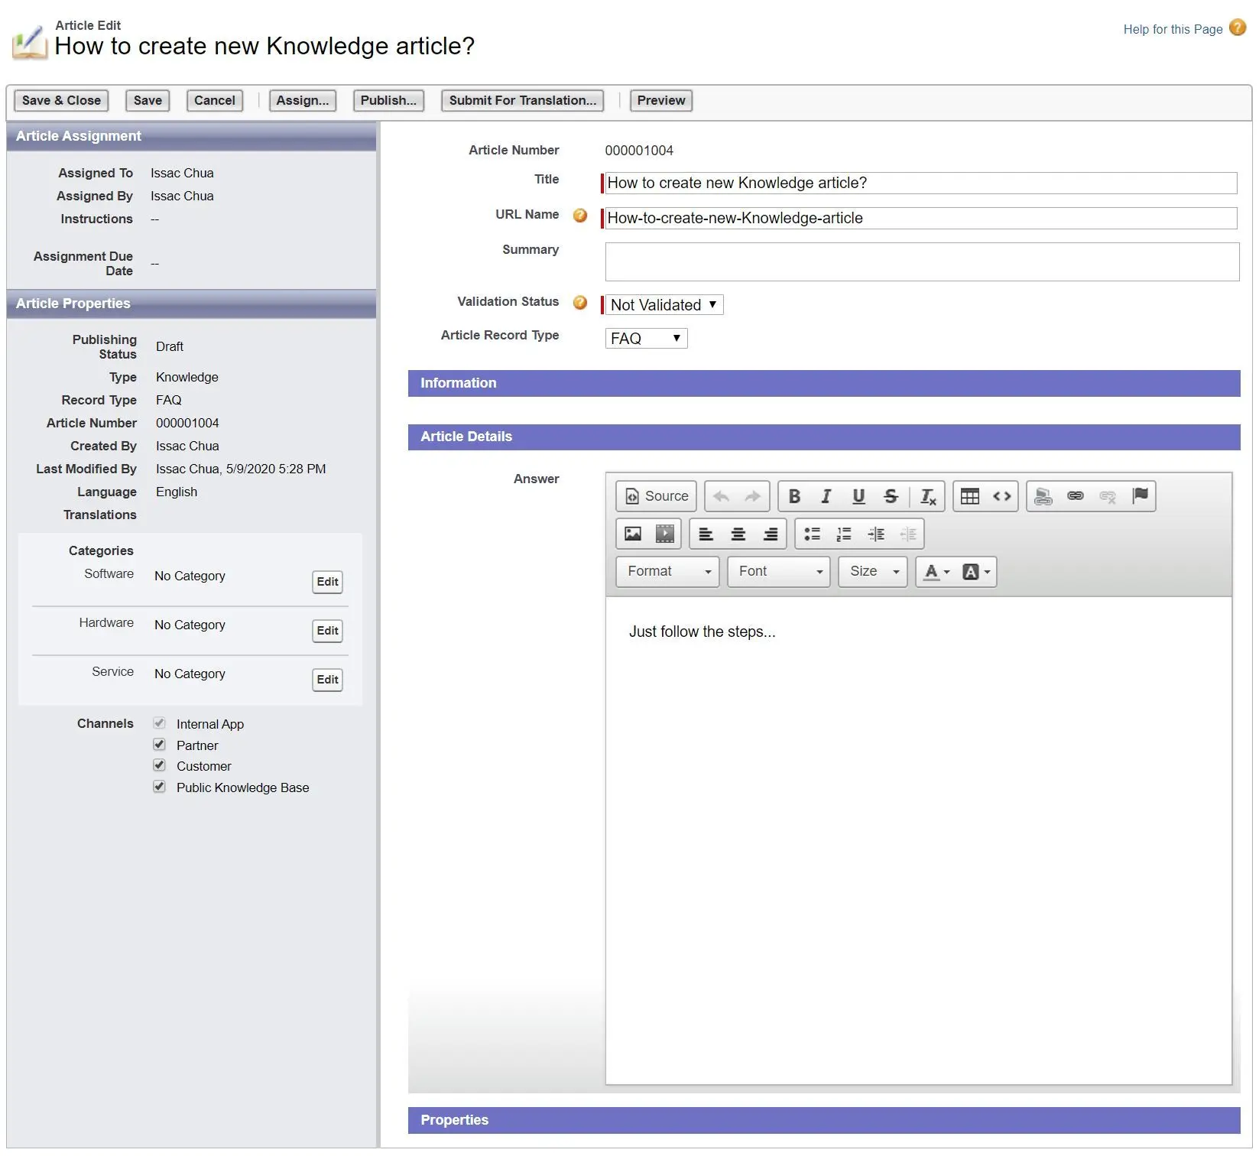Screen dimensions: 1259x1156
Task: Click the Publish... button
Action: pyautogui.click(x=388, y=101)
